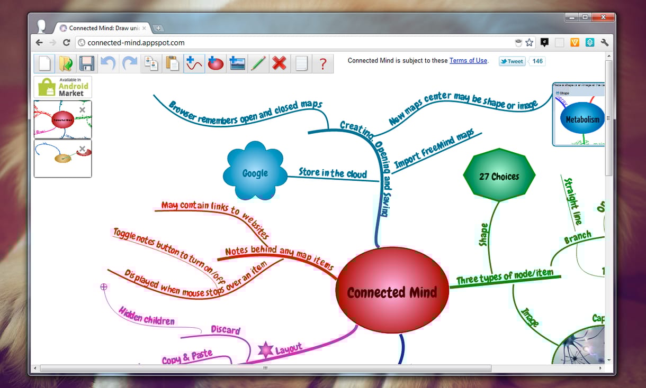The height and width of the screenshot is (388, 646).
Task: Click the scroll-left arrow of page
Action: tap(35, 368)
